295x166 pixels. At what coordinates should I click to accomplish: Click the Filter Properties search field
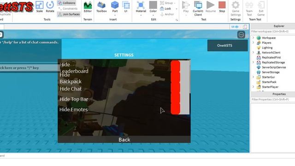coord(273,100)
